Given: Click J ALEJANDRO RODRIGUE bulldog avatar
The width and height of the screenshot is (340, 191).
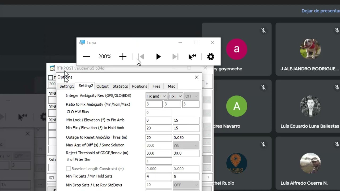Looking at the screenshot, I should [310, 49].
